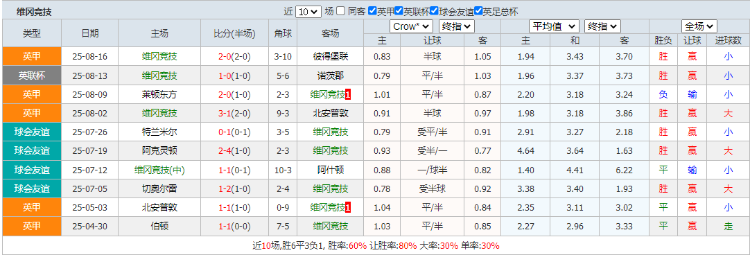Click the draw odds 4.41
Viewport: 750px width, 255px height.
575,170
